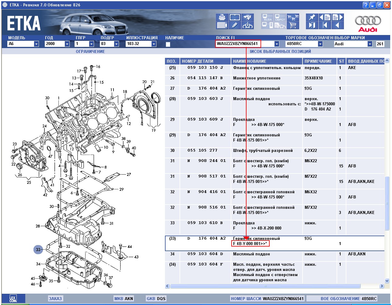This screenshot has width=392, height=305.
Task: Select oil pan row 059 103 604 F
Action: (275, 272)
